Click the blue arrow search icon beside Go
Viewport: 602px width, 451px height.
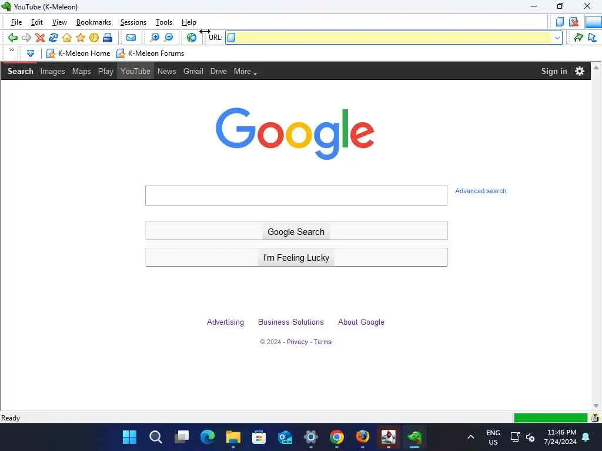[593, 38]
